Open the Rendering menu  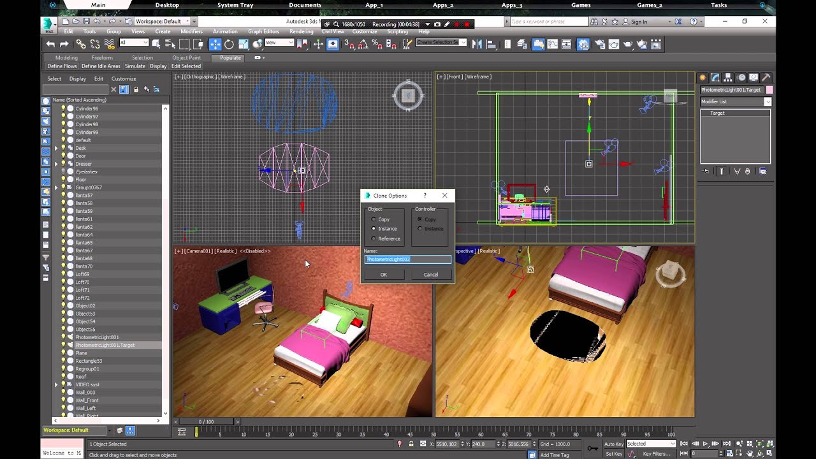[302, 31]
